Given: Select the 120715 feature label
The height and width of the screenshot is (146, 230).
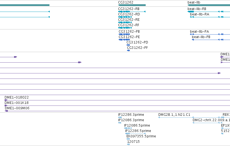Looking at the screenshot, I should pos(133,142).
